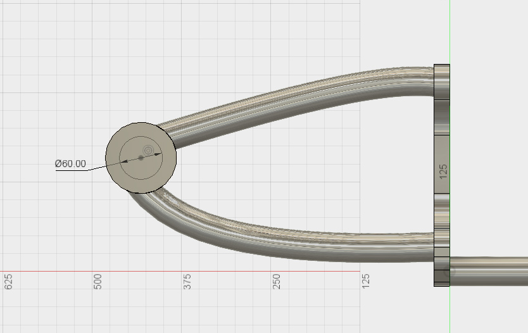528x333 pixels.
Task: Click the 125 marking on the horizontal ruler
Action: click(x=366, y=282)
